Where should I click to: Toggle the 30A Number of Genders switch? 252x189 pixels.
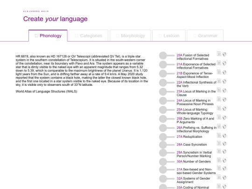167,161
